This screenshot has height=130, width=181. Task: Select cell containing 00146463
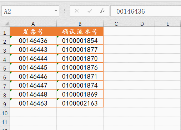point(33,103)
